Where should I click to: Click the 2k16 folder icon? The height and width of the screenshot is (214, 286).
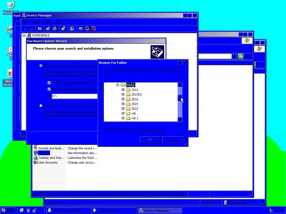click(128, 99)
